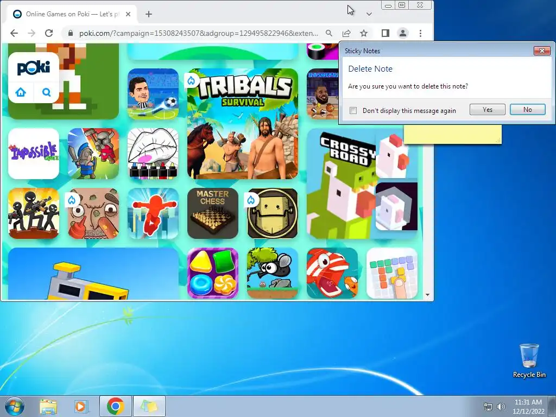Open the knights battle game tile

point(93,154)
